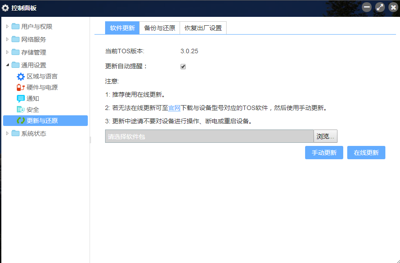Click the 安全 shield folder icon
The image size is (400, 263).
click(x=21, y=110)
